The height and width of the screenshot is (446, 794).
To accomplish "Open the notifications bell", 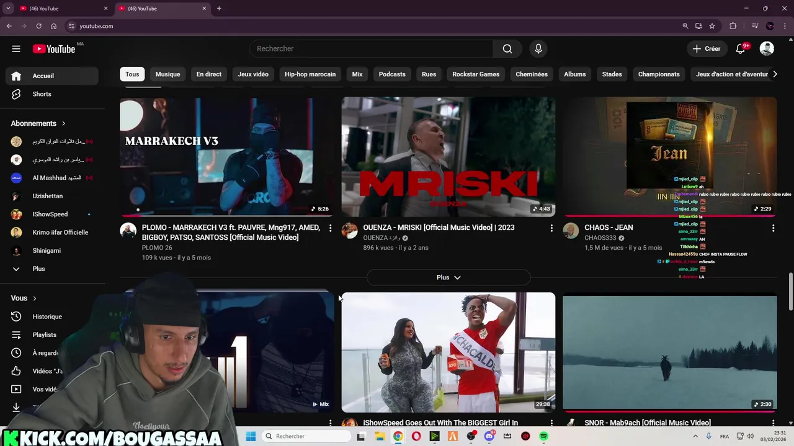I will click(x=741, y=49).
